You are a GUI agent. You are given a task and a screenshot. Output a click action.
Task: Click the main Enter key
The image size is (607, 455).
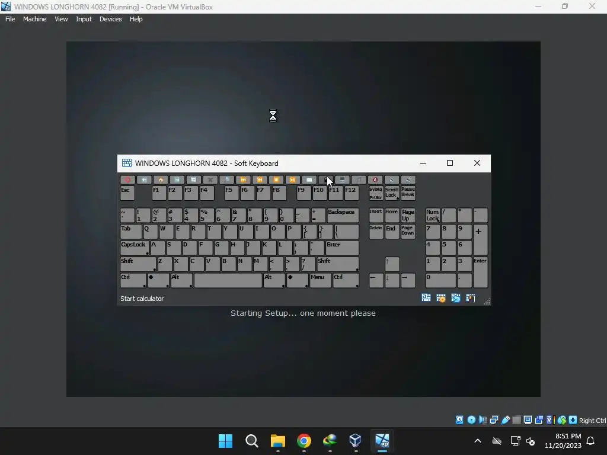(x=342, y=248)
